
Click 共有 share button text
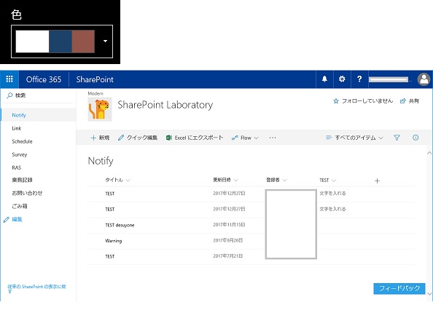coord(413,101)
